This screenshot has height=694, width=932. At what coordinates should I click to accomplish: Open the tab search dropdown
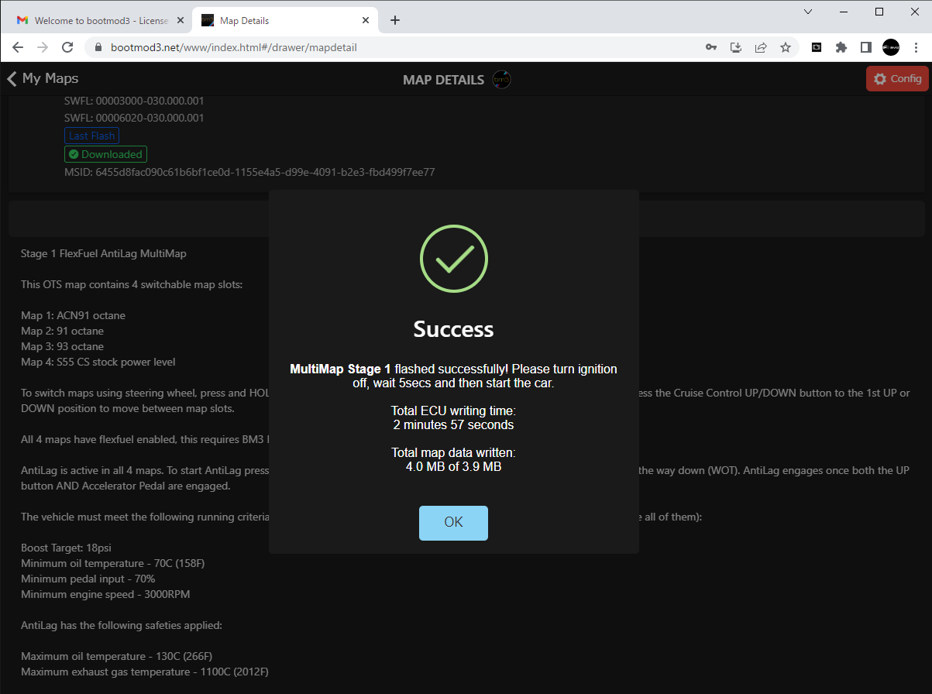[x=808, y=12]
